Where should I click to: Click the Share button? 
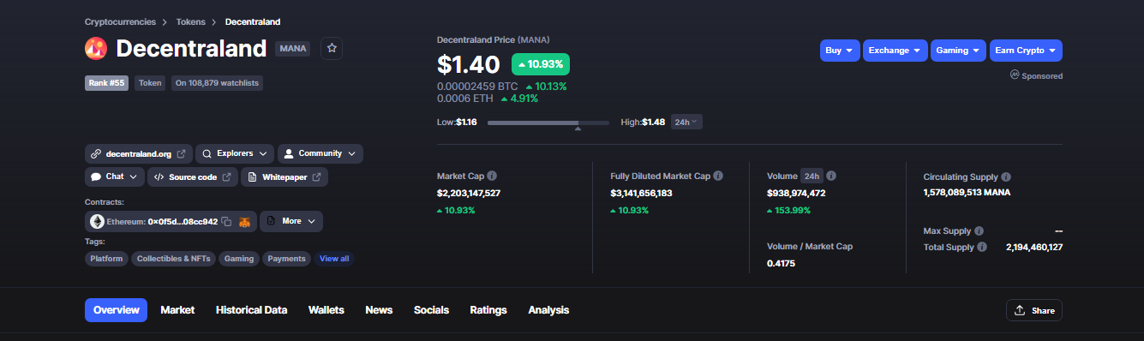[x=1034, y=310]
